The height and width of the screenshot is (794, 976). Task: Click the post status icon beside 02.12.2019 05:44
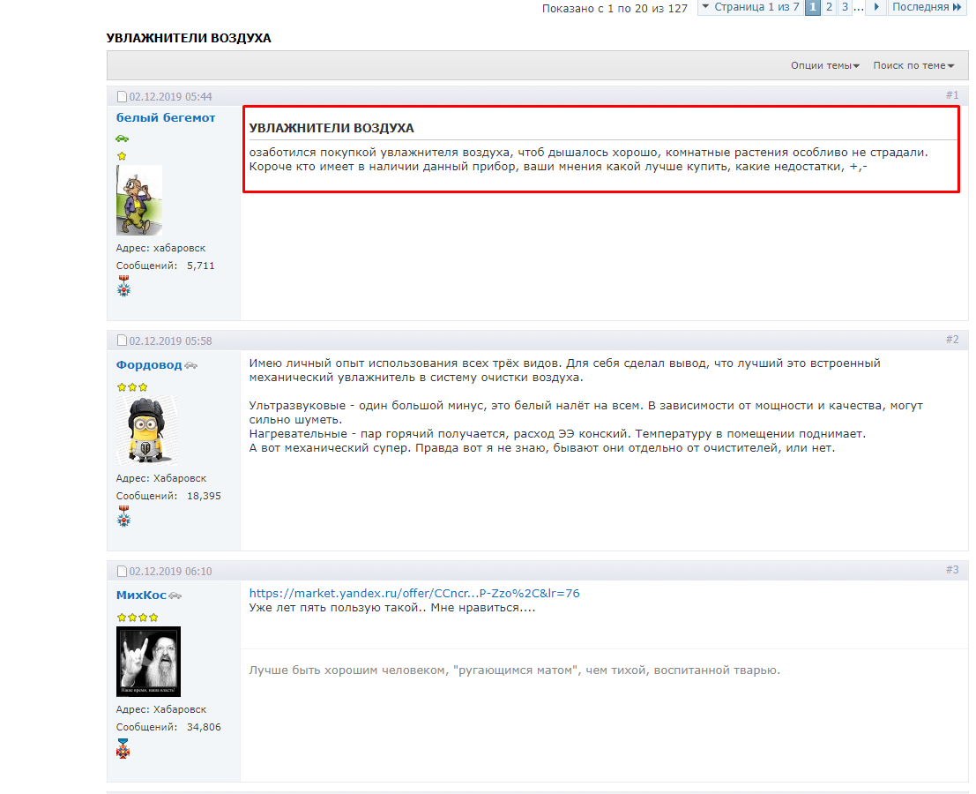pos(122,96)
